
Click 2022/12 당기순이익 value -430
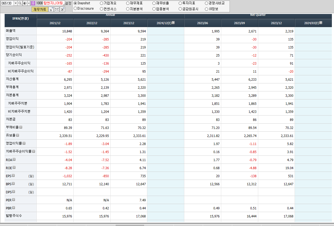click(106, 55)
